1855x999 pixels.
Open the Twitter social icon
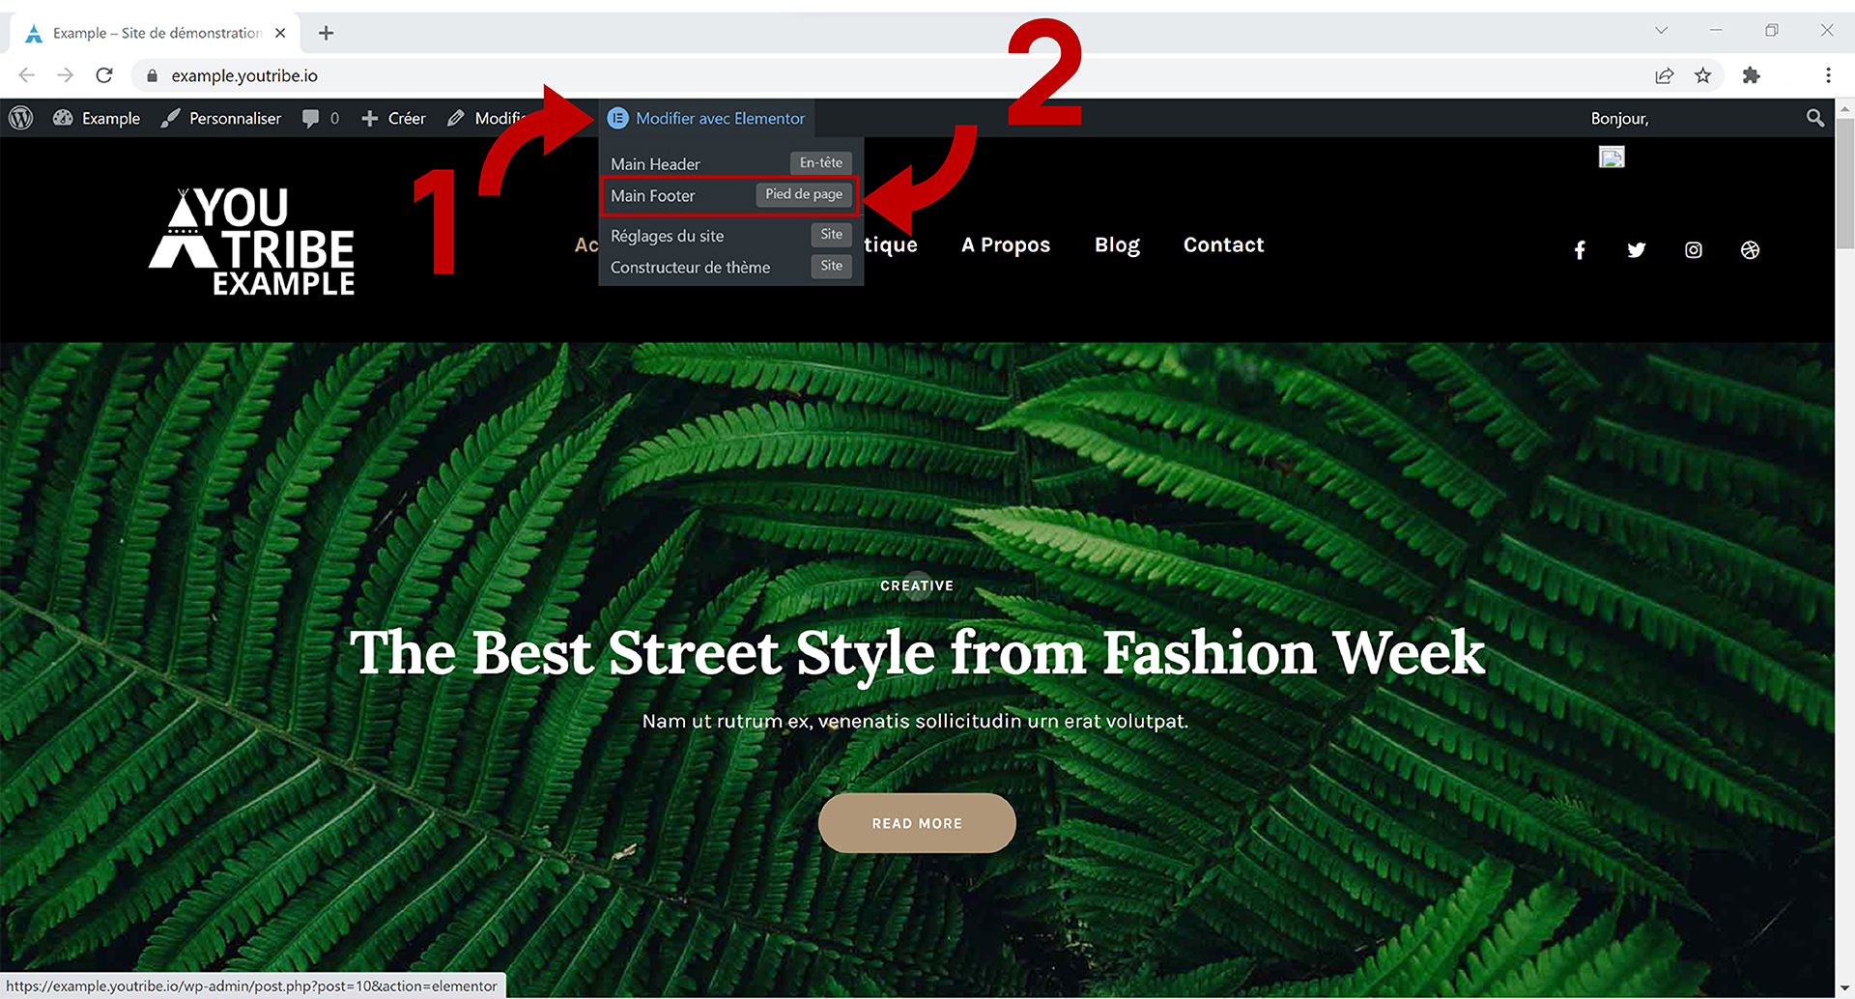coord(1636,250)
